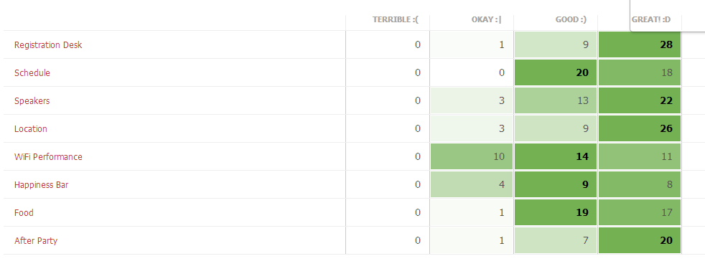Click the GREAT! :D column header
The height and width of the screenshot is (274, 705).
[651, 20]
